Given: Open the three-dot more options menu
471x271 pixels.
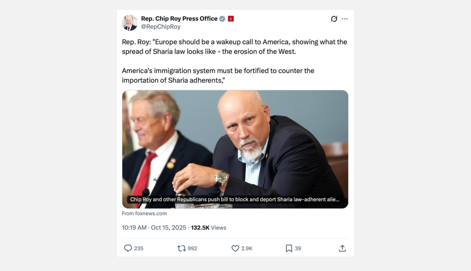Looking at the screenshot, I should tap(345, 19).
